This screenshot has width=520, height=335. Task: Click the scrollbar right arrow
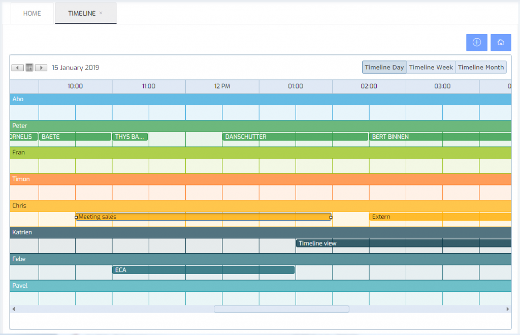click(x=508, y=309)
